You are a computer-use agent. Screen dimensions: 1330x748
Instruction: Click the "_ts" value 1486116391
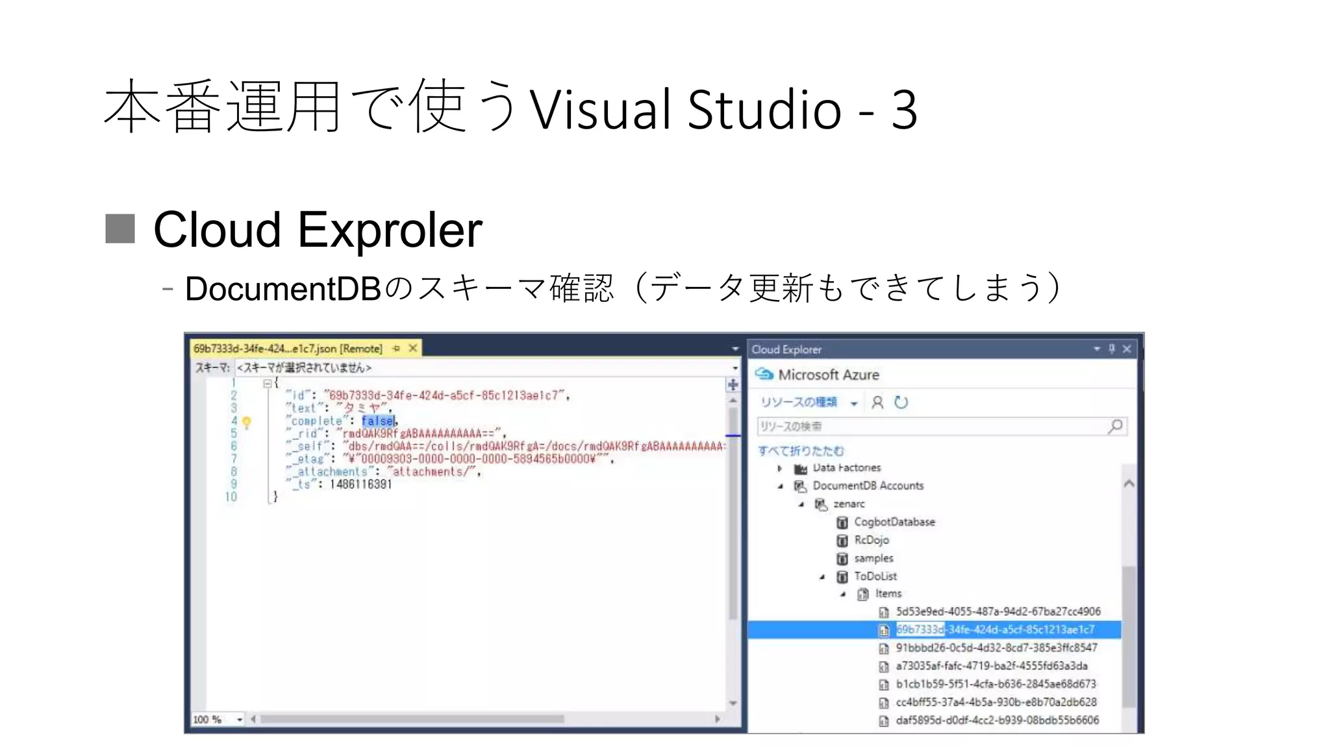point(361,484)
